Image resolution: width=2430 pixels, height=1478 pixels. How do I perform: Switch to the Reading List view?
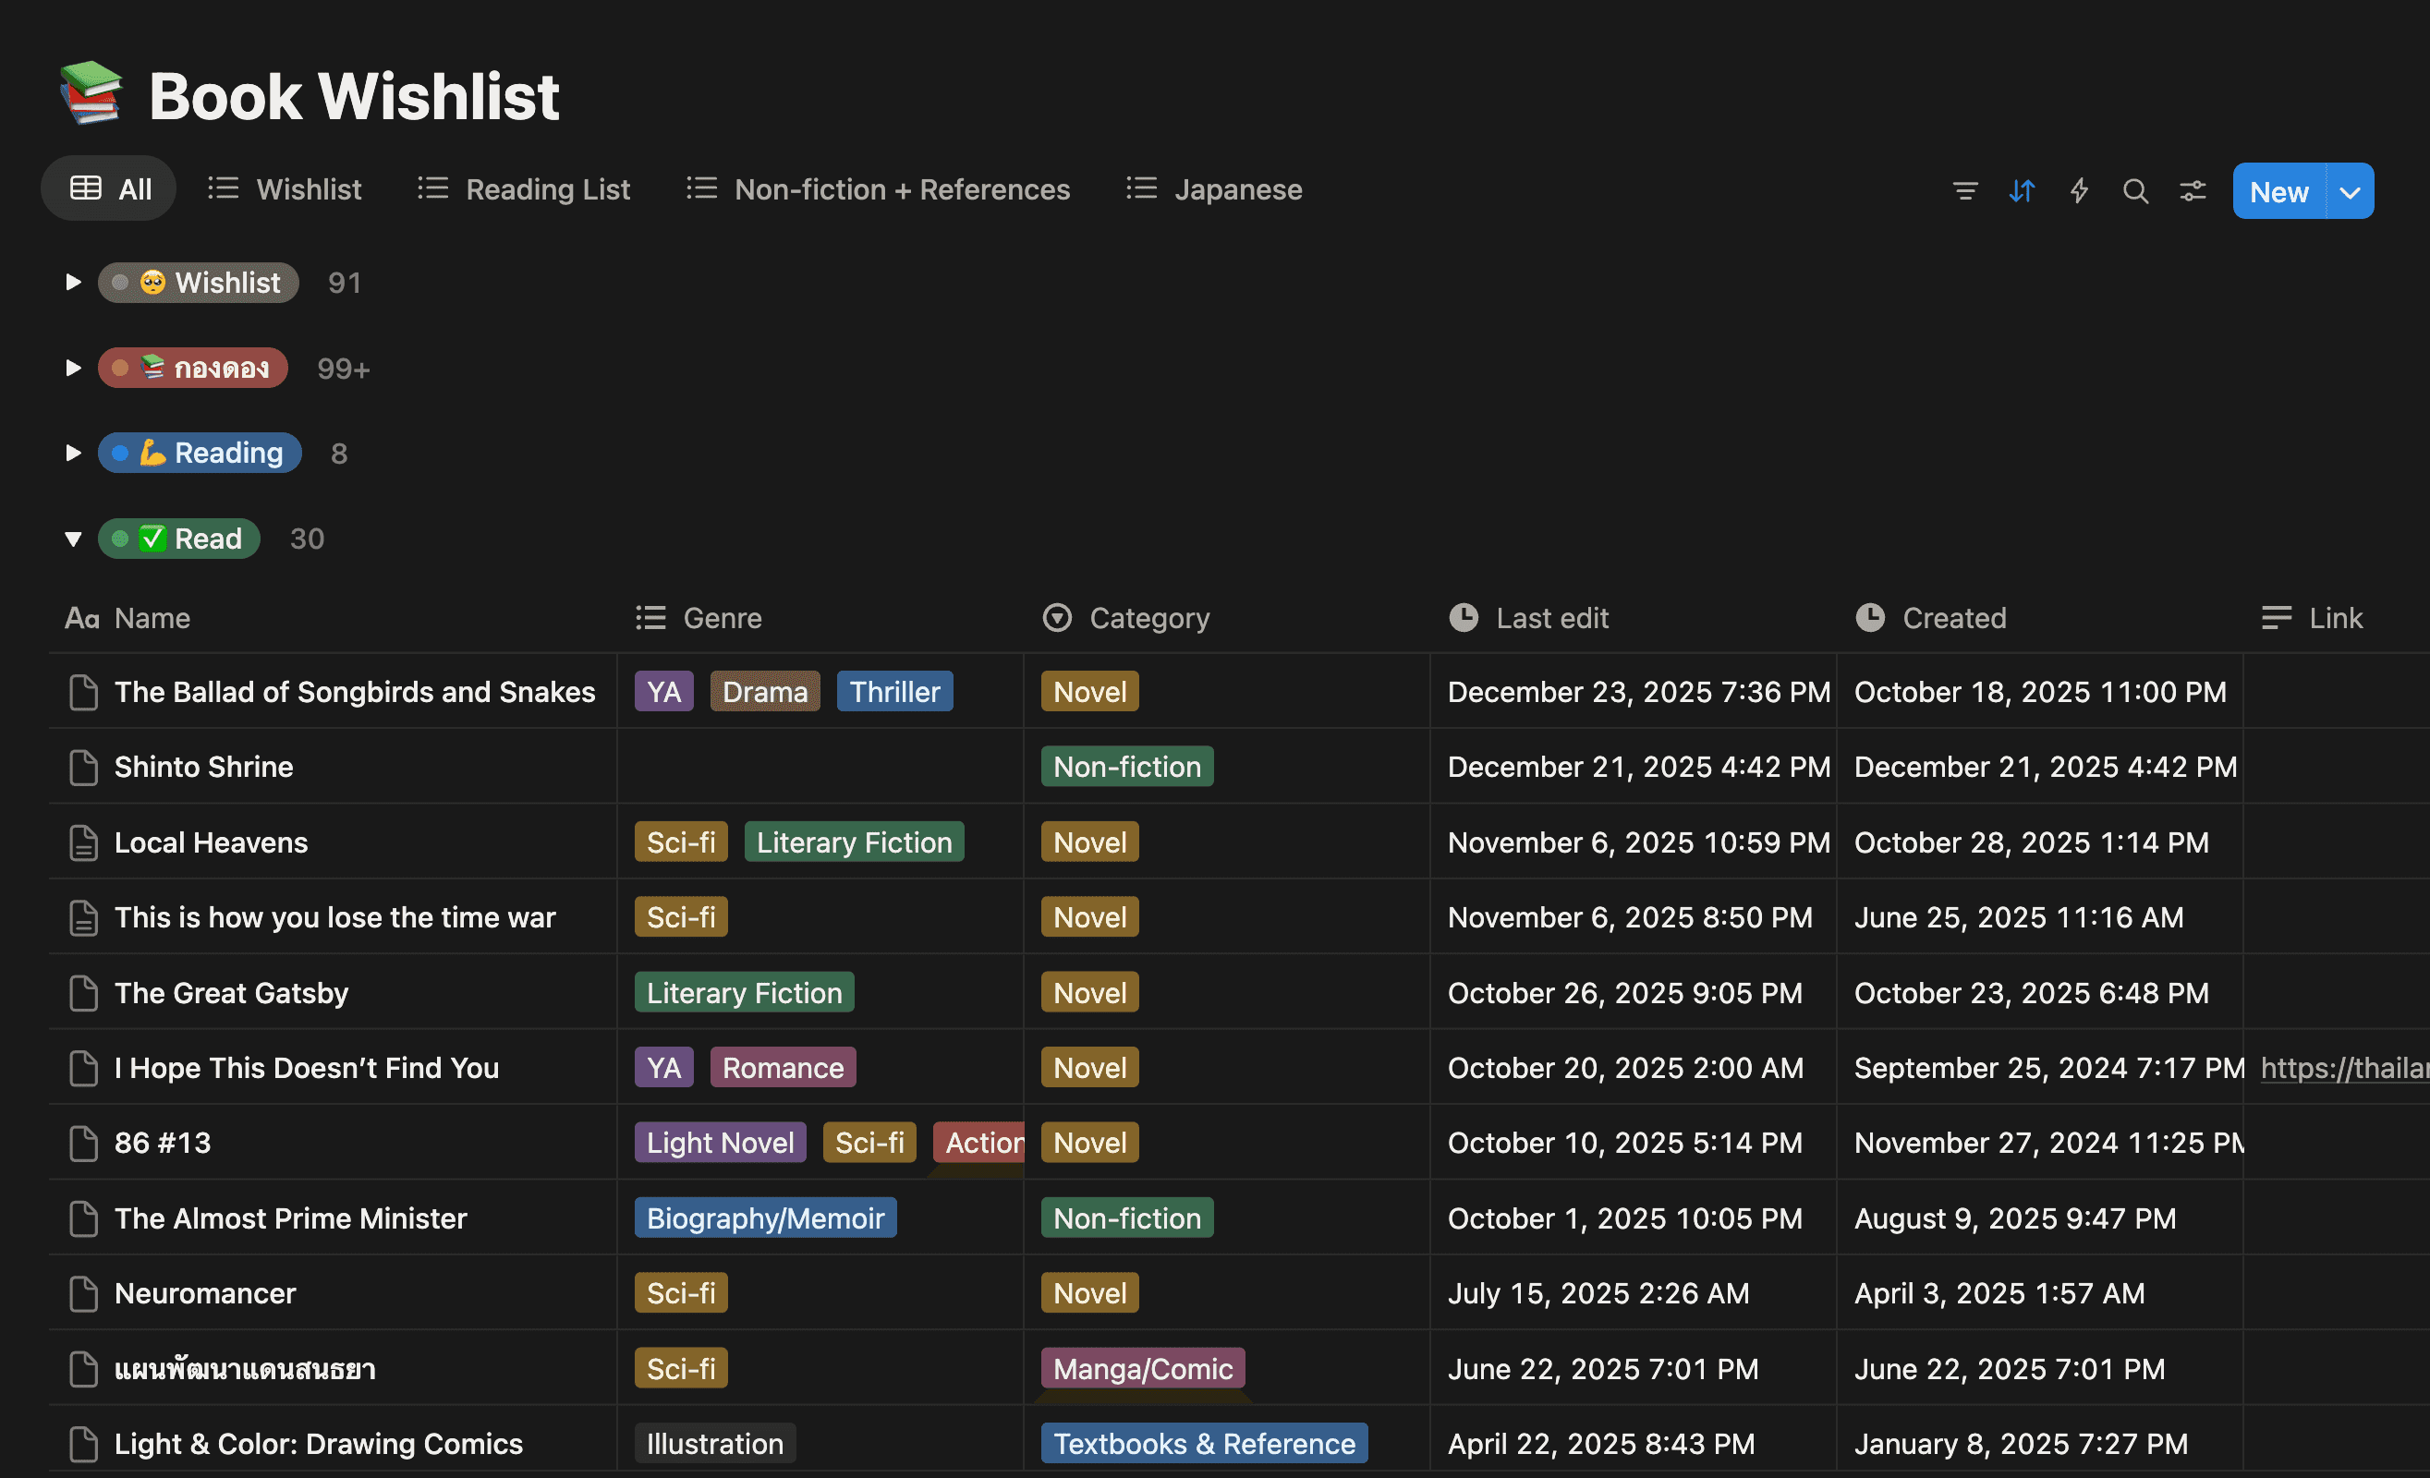pyautogui.click(x=524, y=188)
